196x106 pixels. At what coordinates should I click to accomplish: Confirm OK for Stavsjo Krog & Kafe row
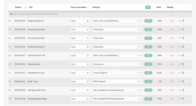click(x=148, y=38)
